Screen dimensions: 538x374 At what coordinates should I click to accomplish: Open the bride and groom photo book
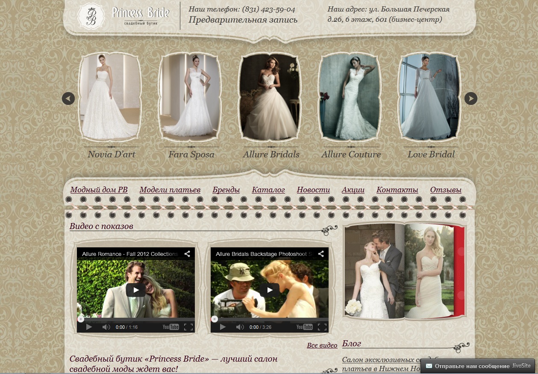[x=404, y=271]
